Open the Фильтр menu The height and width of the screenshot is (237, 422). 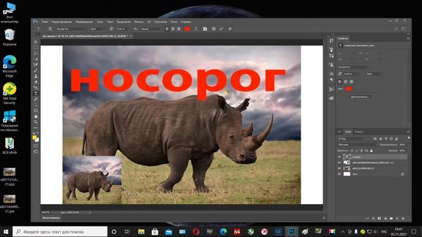tap(139, 22)
